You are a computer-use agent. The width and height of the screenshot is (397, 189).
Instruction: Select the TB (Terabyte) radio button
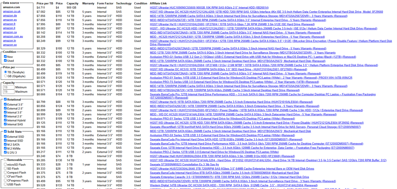click(x=5, y=72)
